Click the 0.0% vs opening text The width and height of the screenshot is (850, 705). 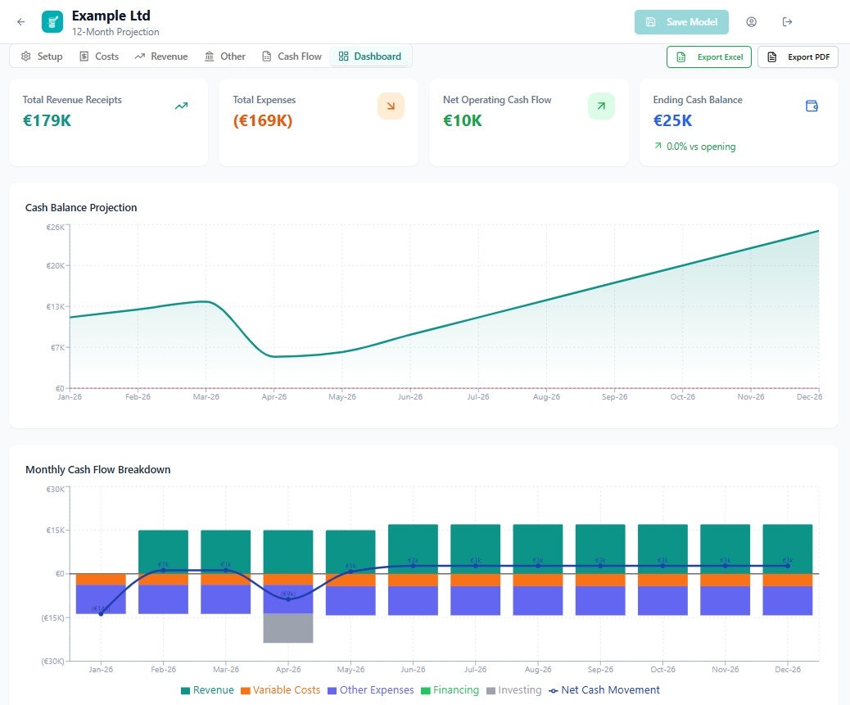point(701,147)
